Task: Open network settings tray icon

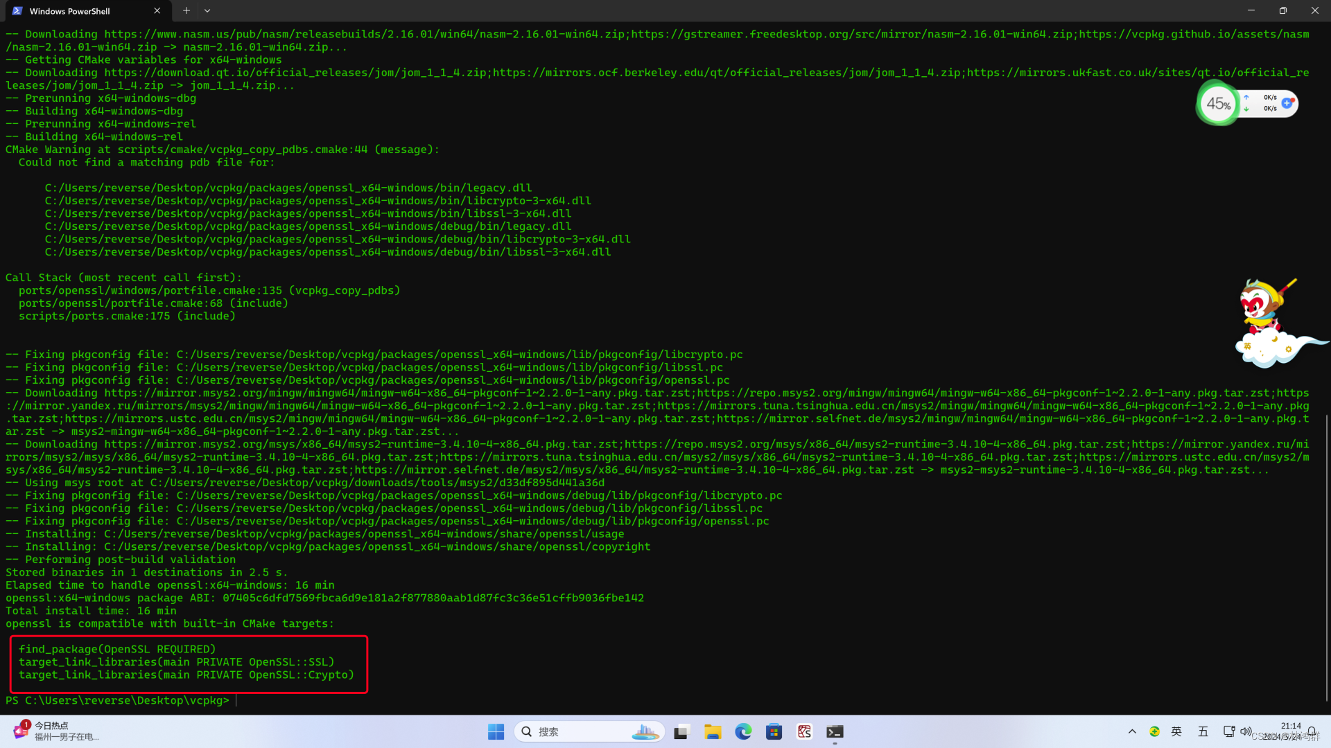Action: point(1228,731)
